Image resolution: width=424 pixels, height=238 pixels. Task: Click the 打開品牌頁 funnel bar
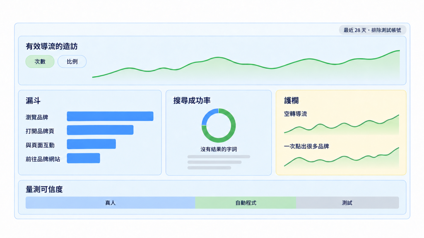(x=100, y=130)
